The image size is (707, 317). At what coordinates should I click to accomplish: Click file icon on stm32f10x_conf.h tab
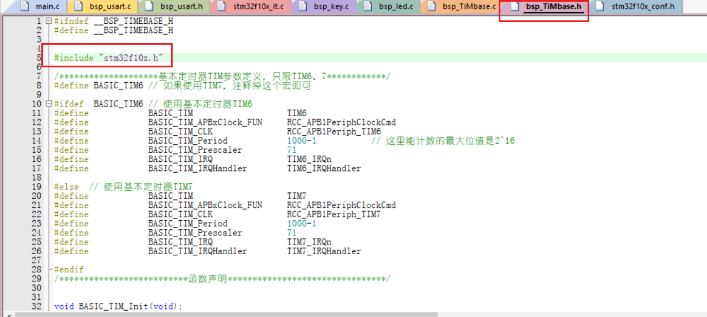tap(601, 7)
